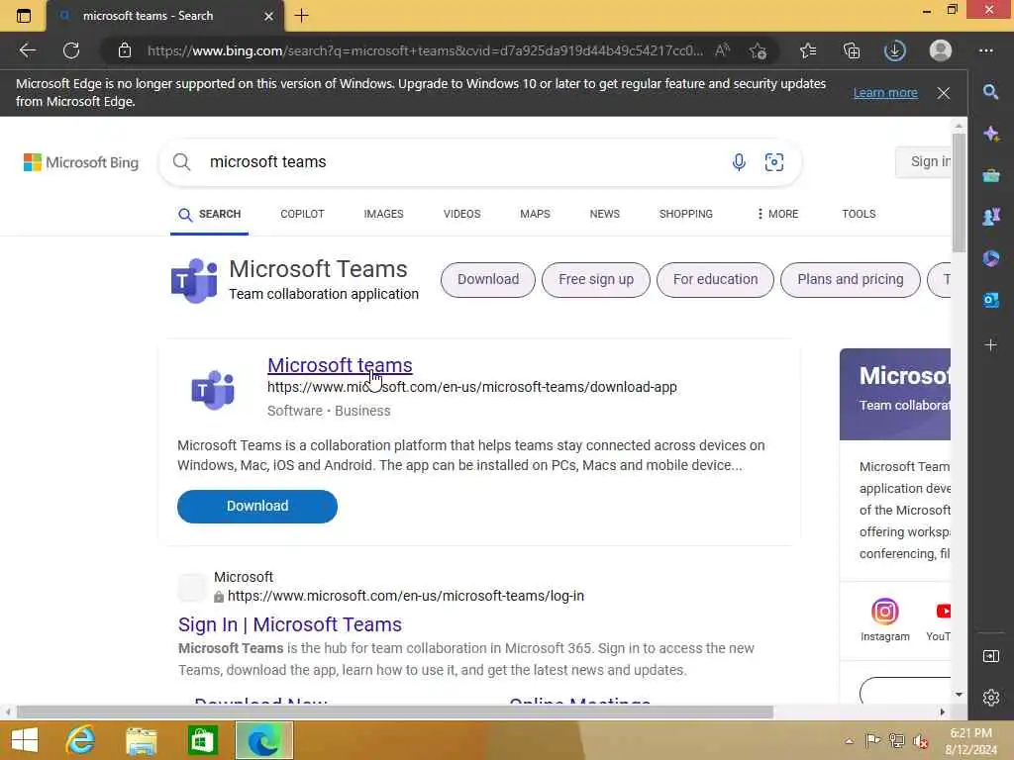Open Microsoft Store from taskbar

coord(202,740)
